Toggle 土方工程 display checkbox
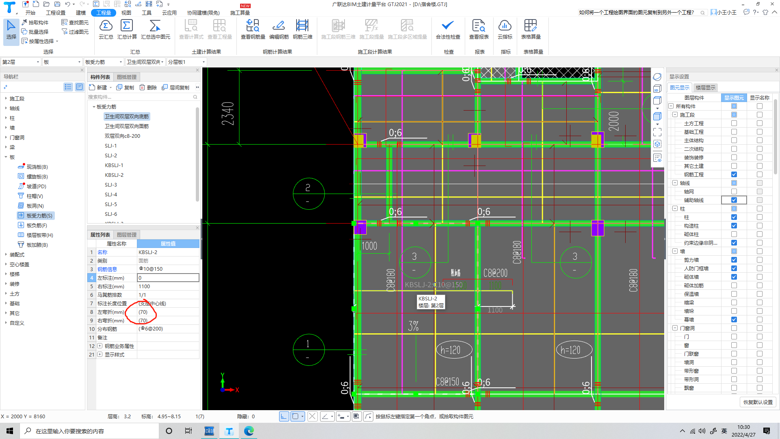Screen dimensions: 780x439 [x=734, y=123]
